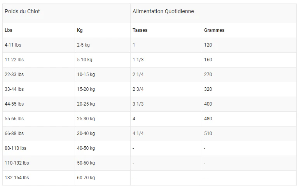Click the '132-154 lbs' cell
299x189 pixels.
pos(17,178)
